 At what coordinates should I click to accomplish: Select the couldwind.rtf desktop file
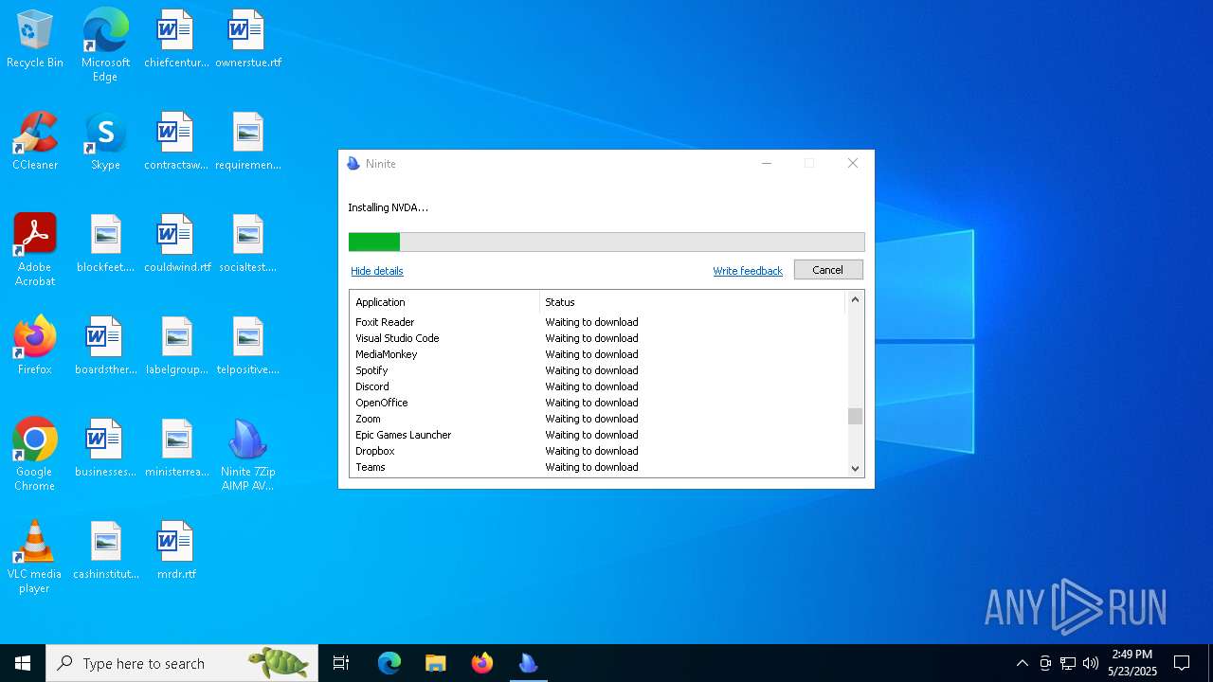pos(176,244)
